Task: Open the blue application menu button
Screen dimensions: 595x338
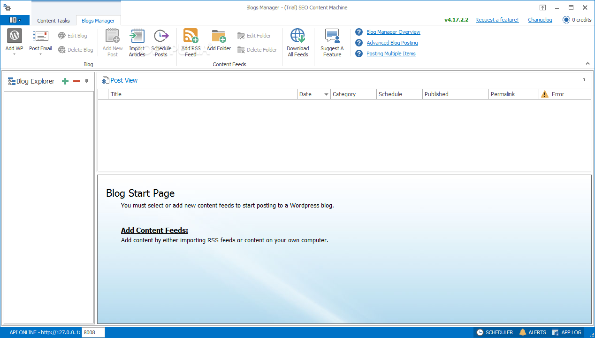Action: pos(15,20)
